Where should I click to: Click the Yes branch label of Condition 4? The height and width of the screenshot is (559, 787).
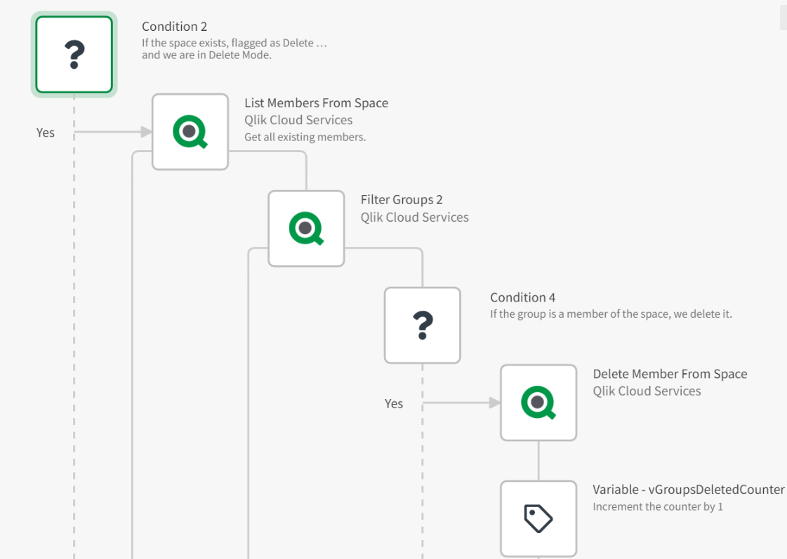point(394,403)
